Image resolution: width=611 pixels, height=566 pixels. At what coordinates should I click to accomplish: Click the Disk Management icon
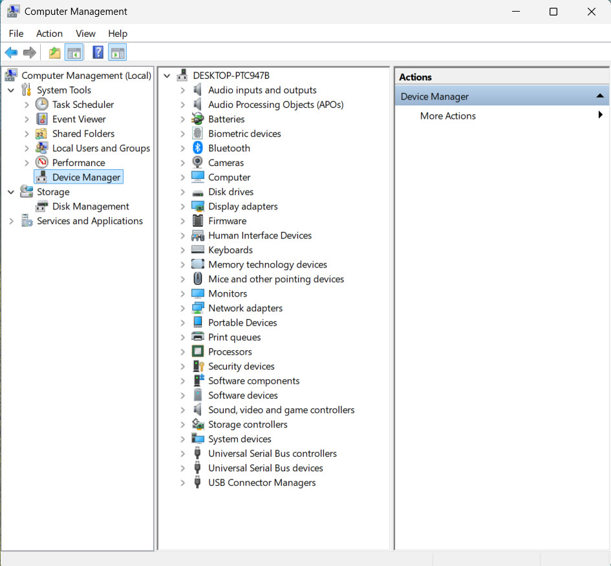(x=41, y=206)
